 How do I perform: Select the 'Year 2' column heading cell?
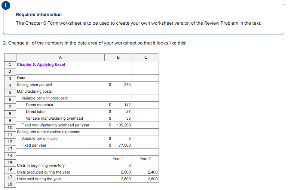pos(145,159)
